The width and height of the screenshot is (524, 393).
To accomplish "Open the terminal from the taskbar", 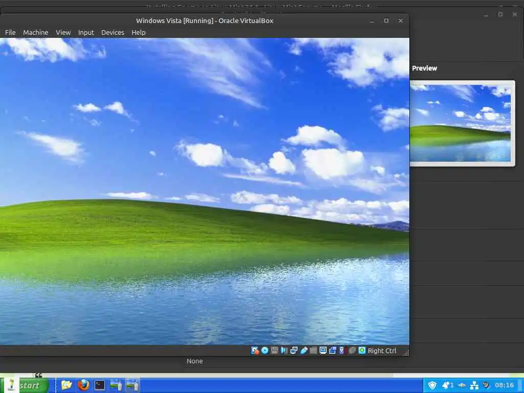I will [x=100, y=385].
